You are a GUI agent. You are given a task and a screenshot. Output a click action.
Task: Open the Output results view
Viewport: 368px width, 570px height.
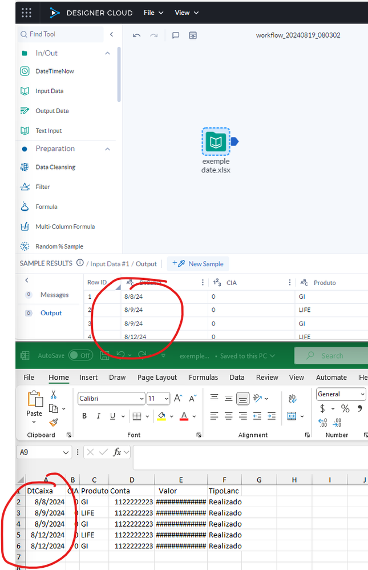point(51,312)
